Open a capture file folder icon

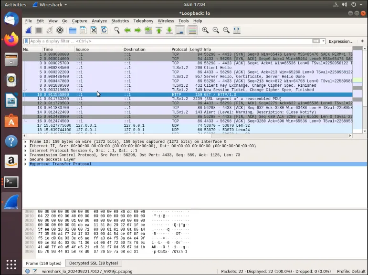[x=73, y=30]
